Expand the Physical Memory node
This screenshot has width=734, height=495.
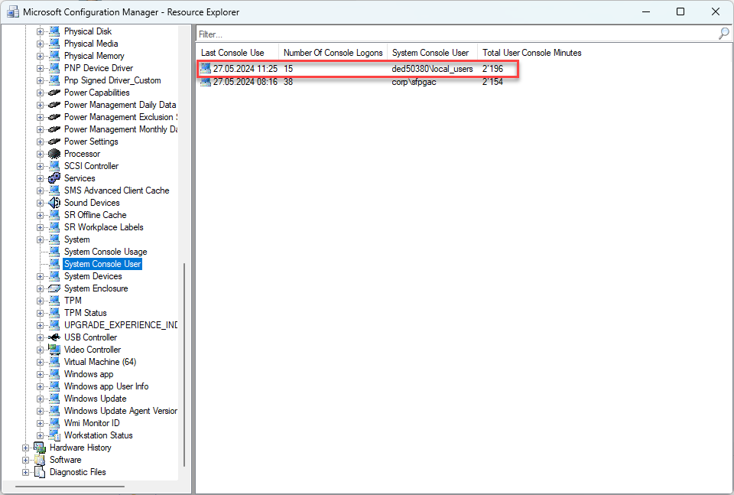(x=40, y=56)
